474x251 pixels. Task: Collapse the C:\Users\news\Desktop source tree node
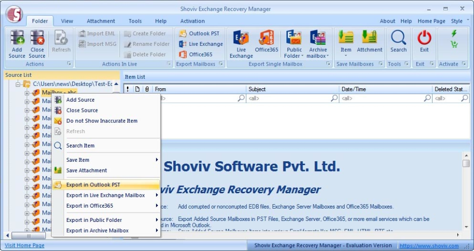pyautogui.click(x=18, y=84)
